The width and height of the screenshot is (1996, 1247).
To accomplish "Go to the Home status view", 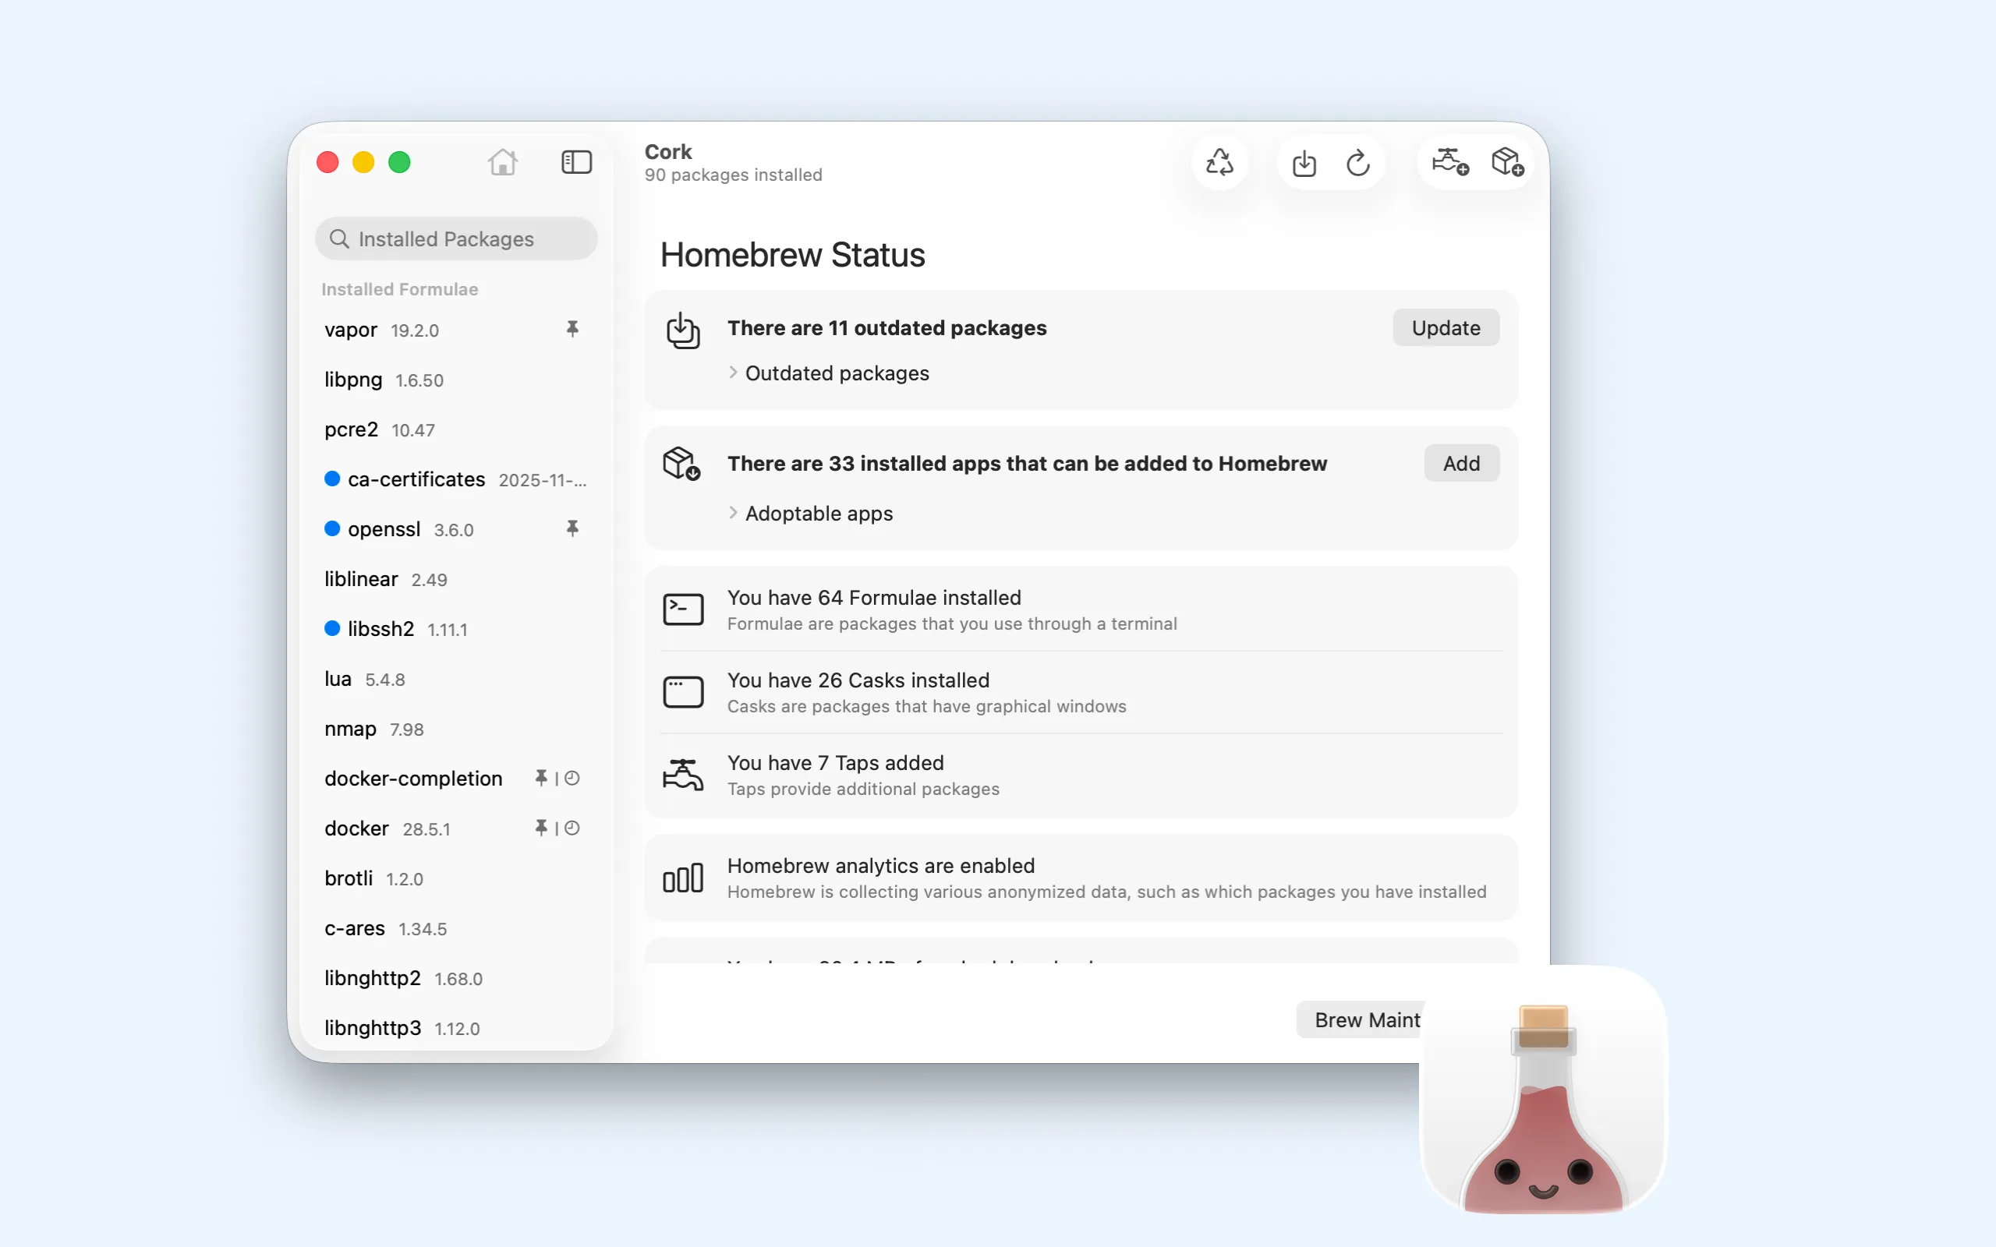I will click(502, 162).
